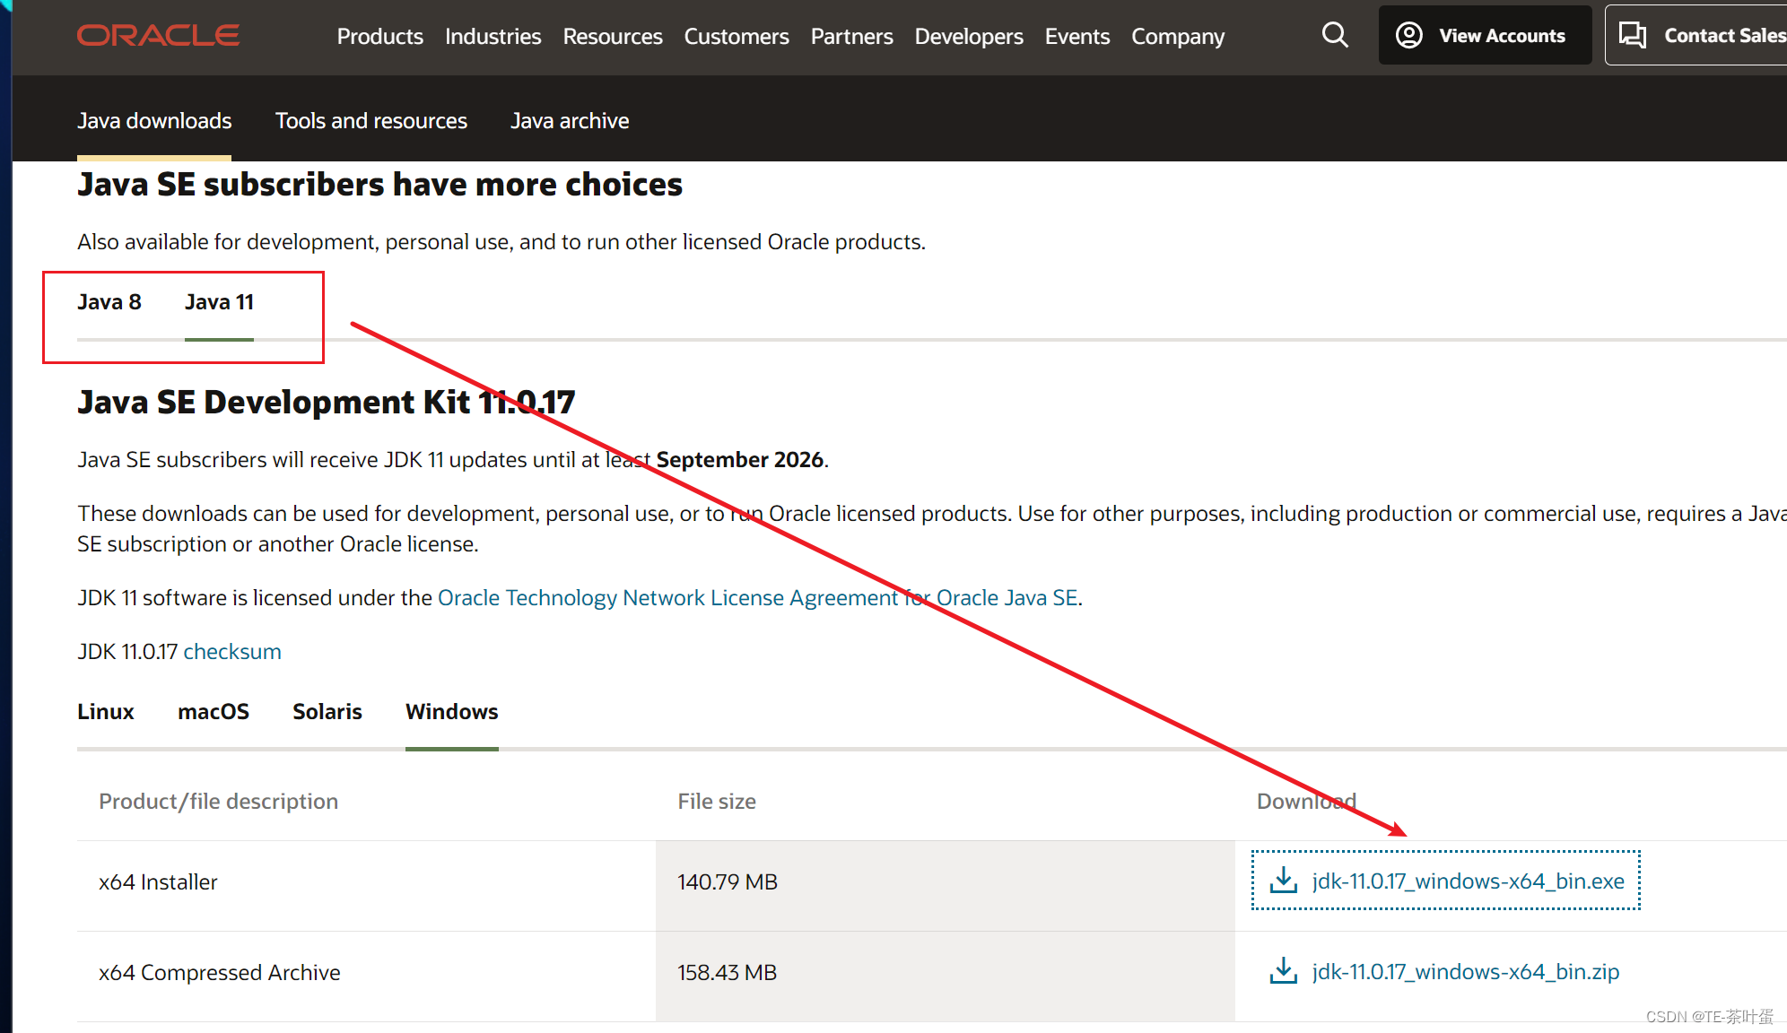1787x1033 pixels.
Task: Download jdk-11.0.17_windows-x64_bin.zip link
Action: pyautogui.click(x=1466, y=971)
